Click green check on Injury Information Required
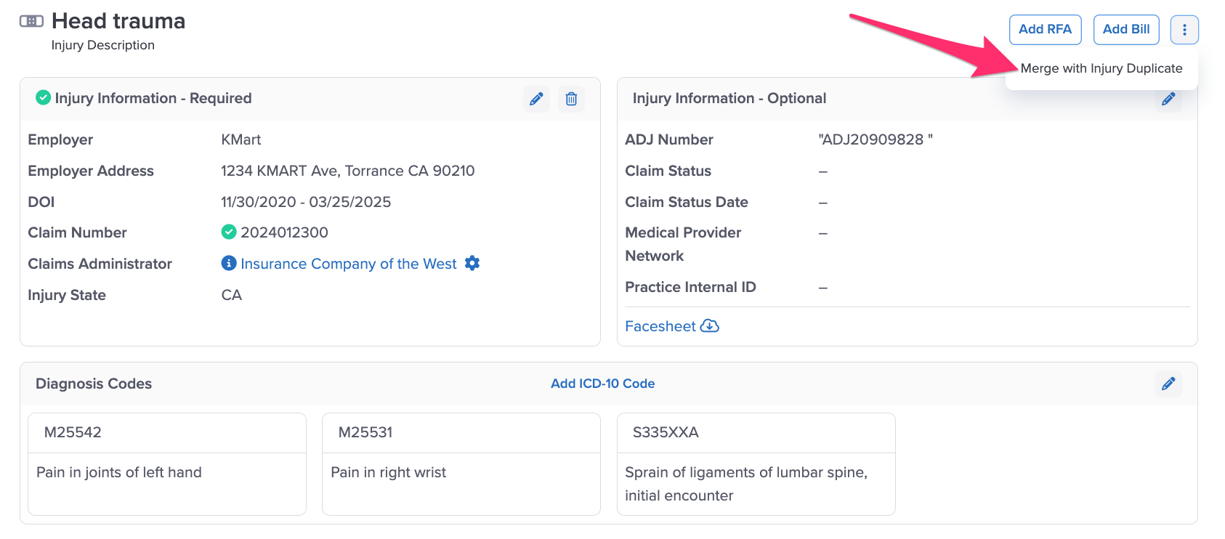Image resolution: width=1225 pixels, height=539 pixels. [44, 97]
